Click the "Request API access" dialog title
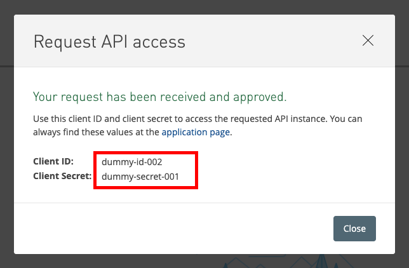Screen dimensions: 409x268 point(109,42)
